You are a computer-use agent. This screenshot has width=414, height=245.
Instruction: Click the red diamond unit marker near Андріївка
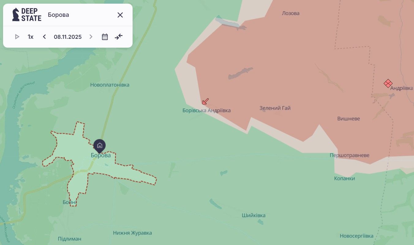pos(388,83)
